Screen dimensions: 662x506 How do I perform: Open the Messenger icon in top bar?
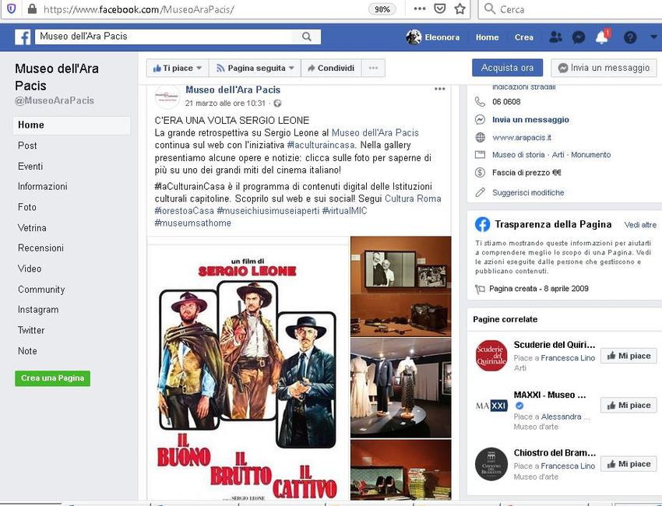(x=579, y=37)
